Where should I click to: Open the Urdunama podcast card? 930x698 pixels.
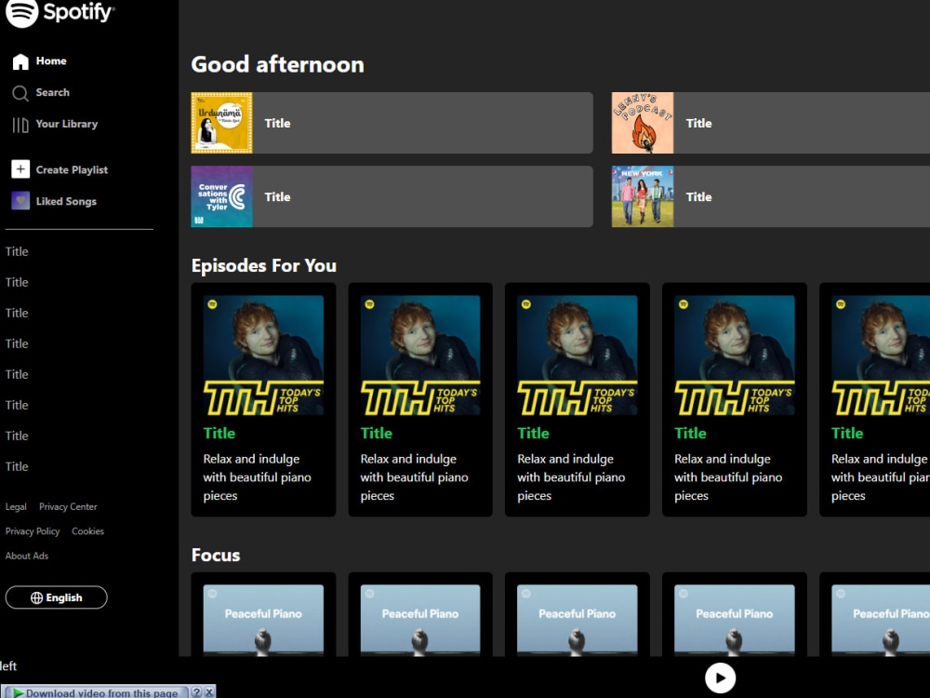(x=392, y=123)
